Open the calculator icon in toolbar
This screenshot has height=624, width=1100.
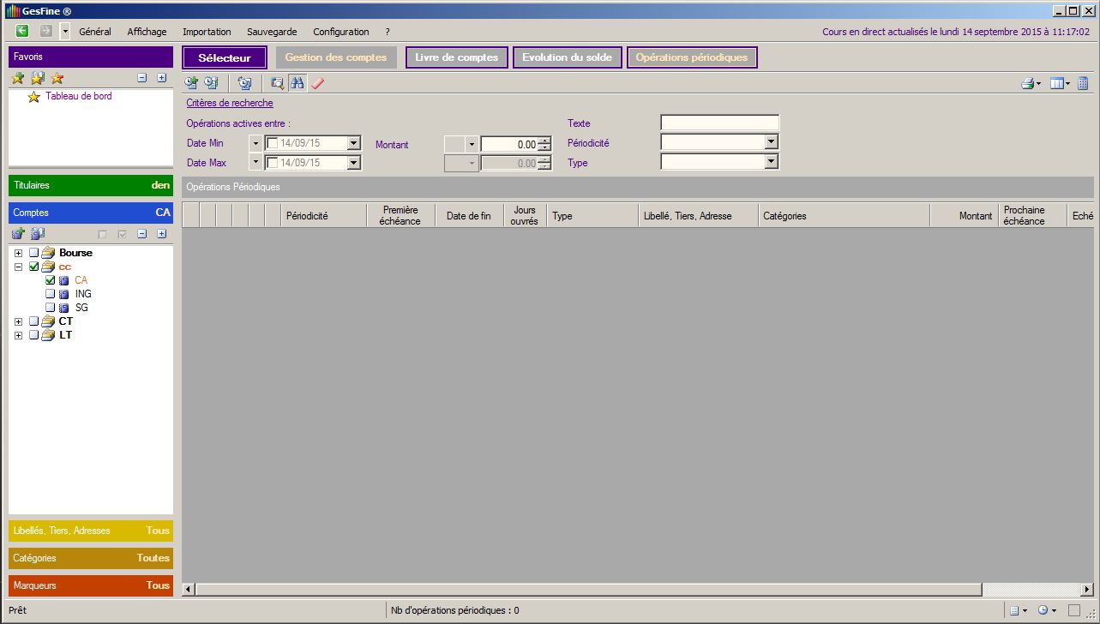pos(1083,83)
